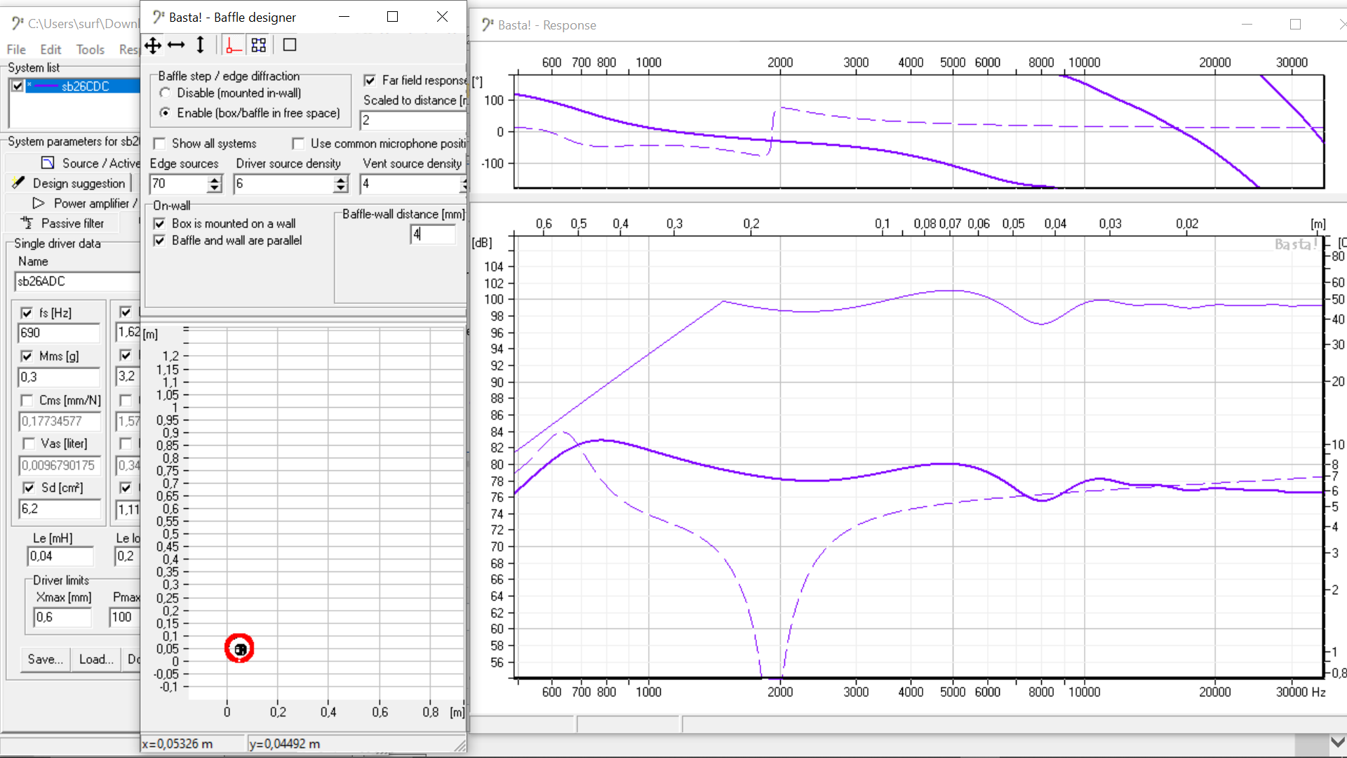
Task: Click the x=0,05326 m status readout
Action: tap(177, 744)
